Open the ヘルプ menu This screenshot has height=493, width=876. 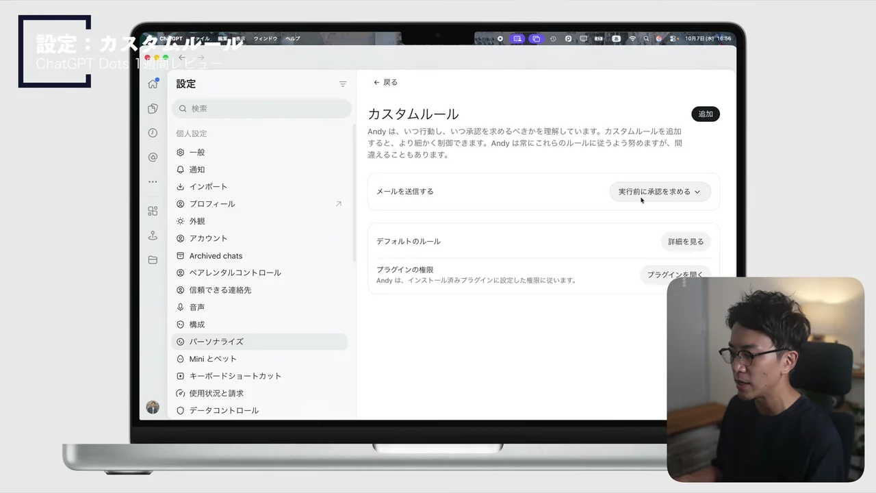pos(293,38)
